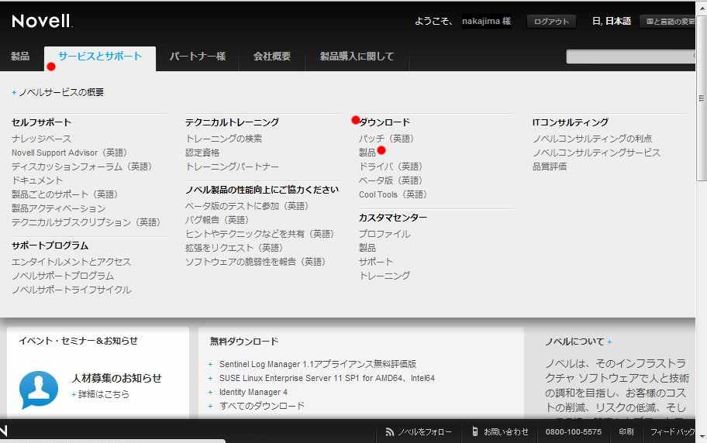The image size is (707, 443).
Task: Open the パートナー様 tab
Action: click(x=198, y=57)
